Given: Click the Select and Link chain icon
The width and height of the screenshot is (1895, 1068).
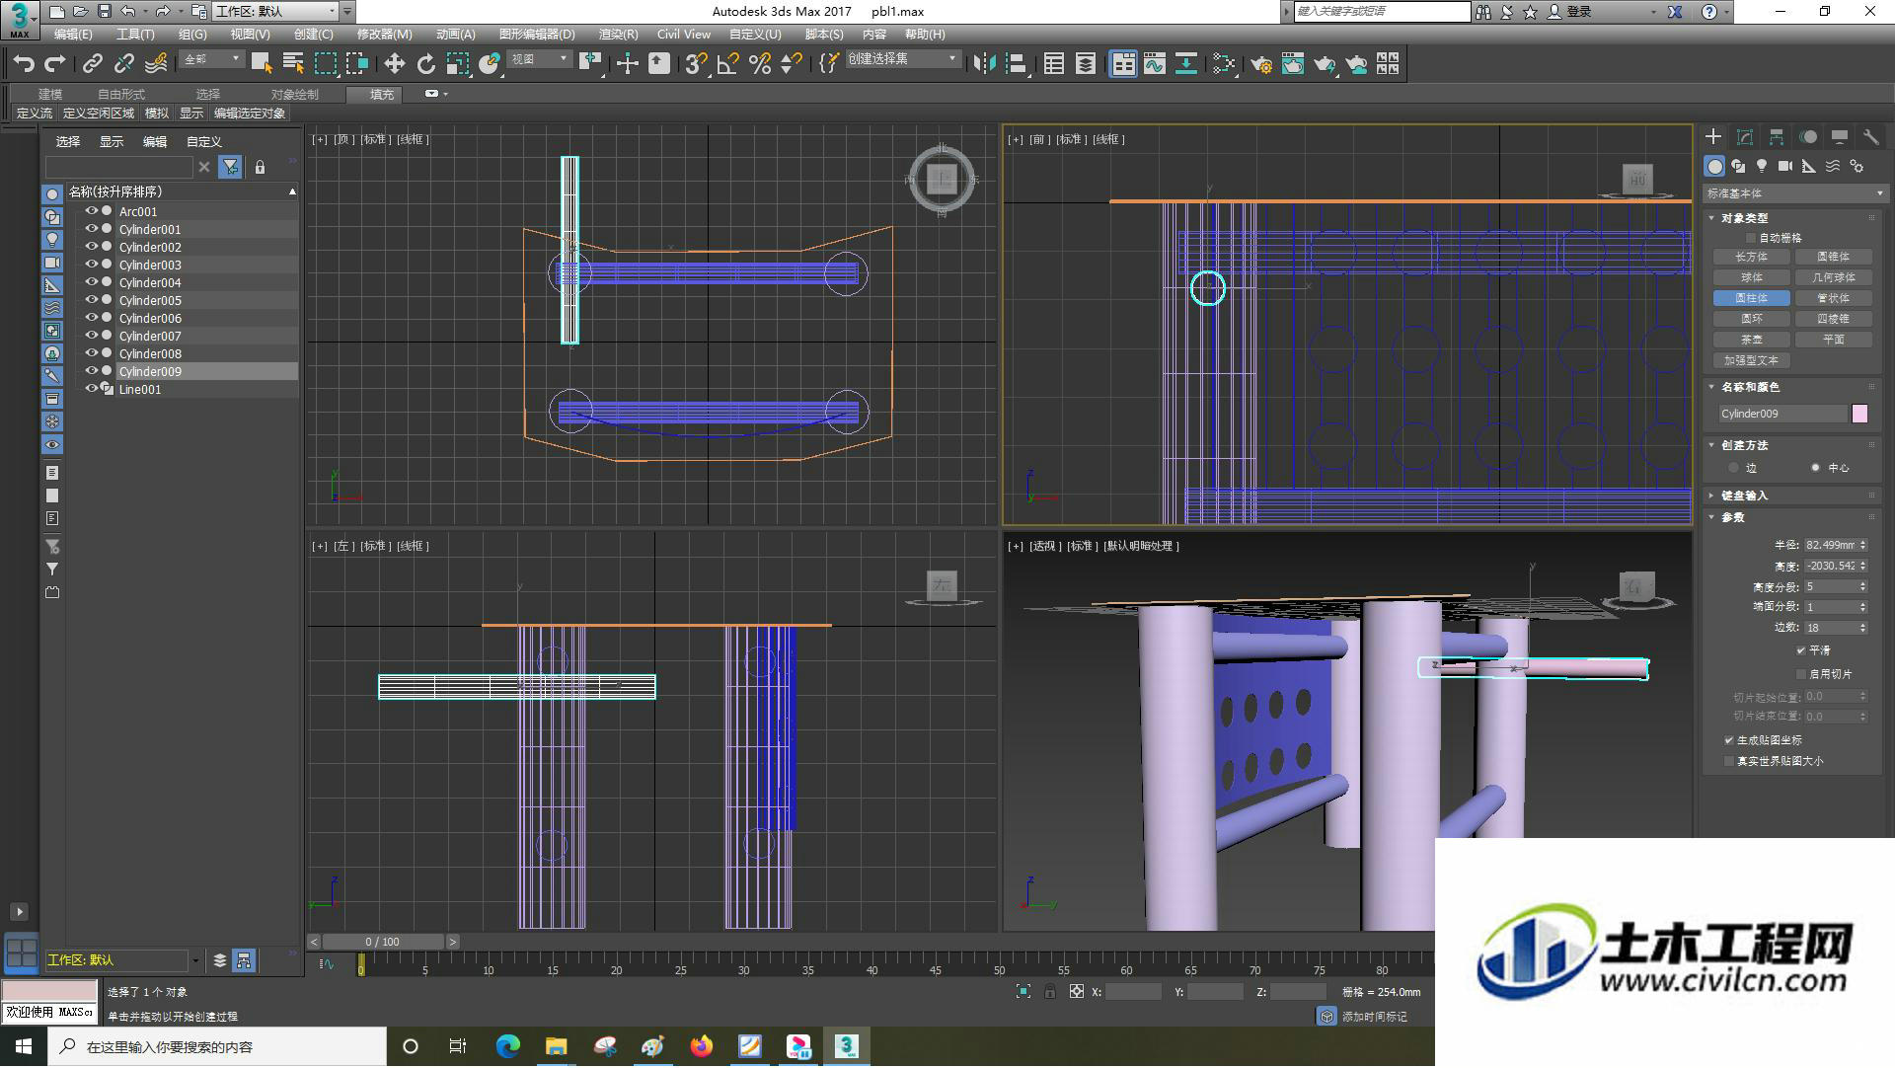Looking at the screenshot, I should click(x=92, y=64).
